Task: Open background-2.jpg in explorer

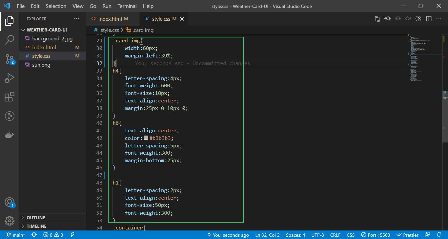Action: (52, 39)
